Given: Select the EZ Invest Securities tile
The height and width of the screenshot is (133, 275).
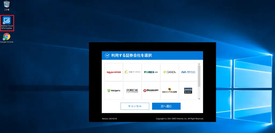Looking at the screenshot, I should pyautogui.click(x=169, y=91).
